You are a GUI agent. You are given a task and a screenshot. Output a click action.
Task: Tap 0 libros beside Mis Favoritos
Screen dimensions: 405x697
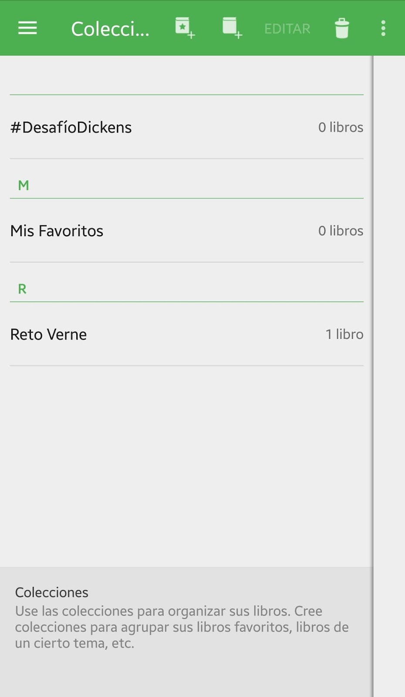(341, 231)
